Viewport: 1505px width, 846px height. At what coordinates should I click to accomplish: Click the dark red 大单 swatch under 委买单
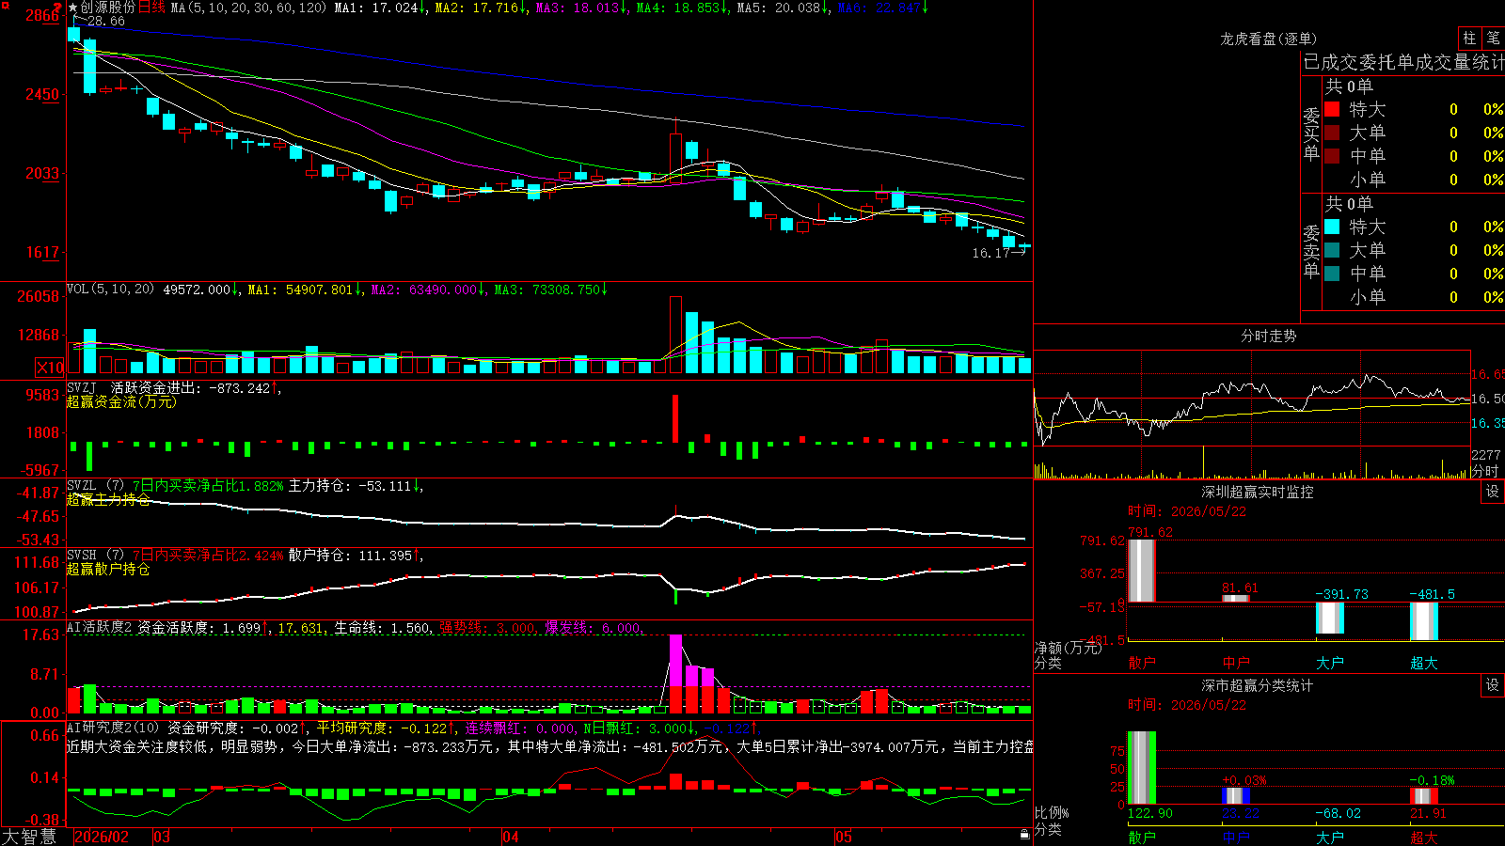[x=1332, y=133]
